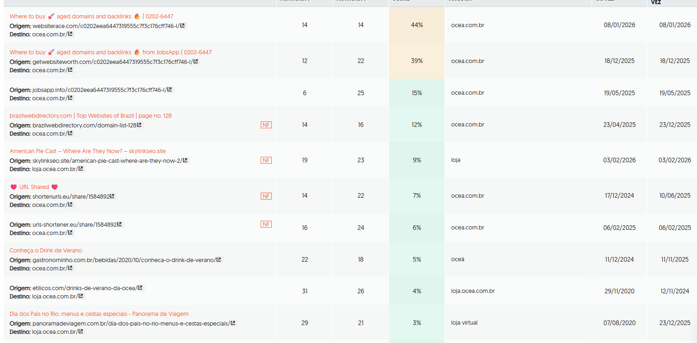Click external-link icon next to etilicos.com origin

click(x=139, y=287)
